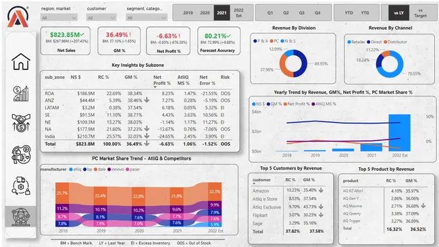Select the Atliq e Store customer row
The width and height of the screenshot is (439, 247).
[x=288, y=199]
